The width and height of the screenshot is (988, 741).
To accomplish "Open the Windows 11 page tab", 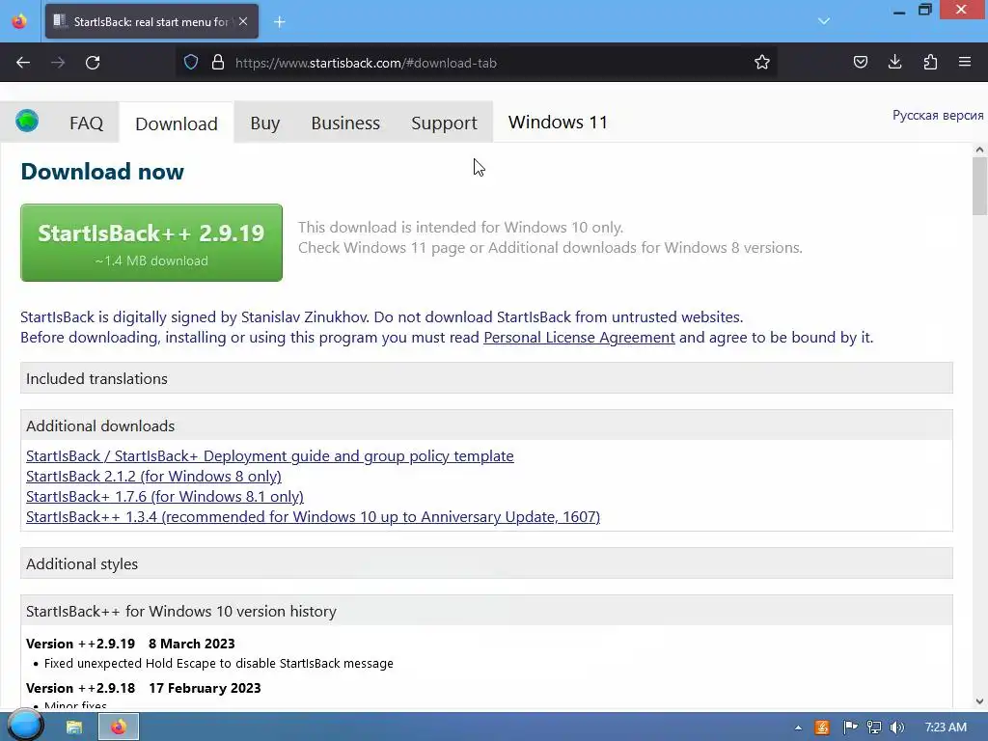I will click(x=558, y=123).
